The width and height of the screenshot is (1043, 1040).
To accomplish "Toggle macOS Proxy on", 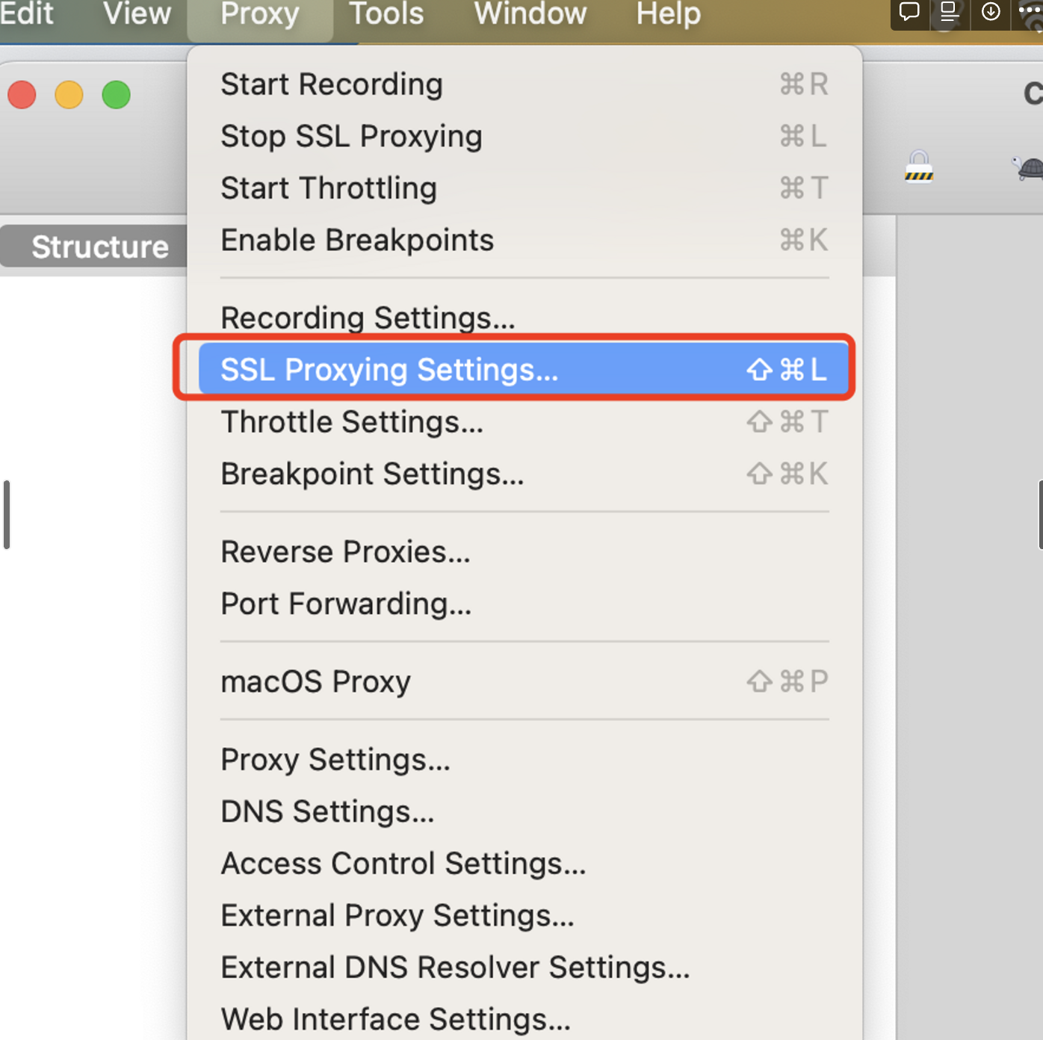I will coord(315,681).
